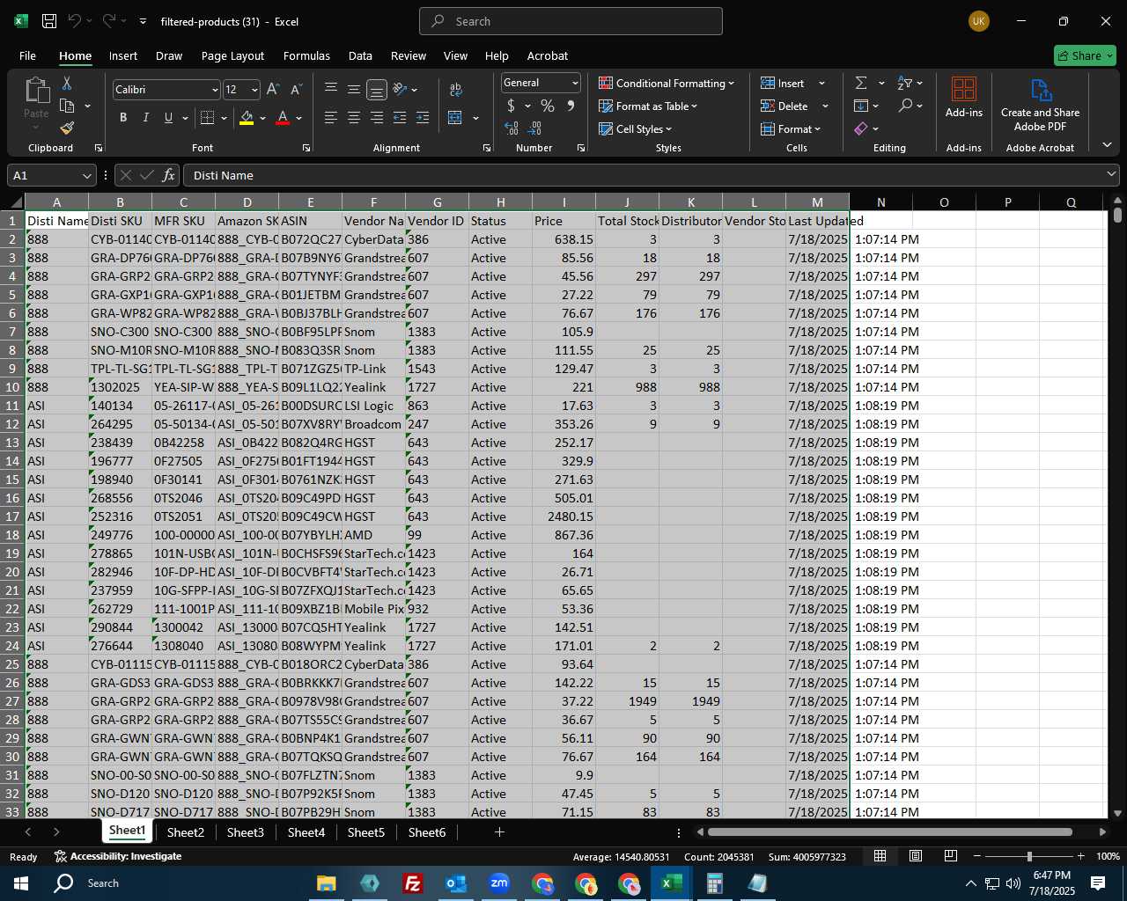Expand Cell Styles menu

pyautogui.click(x=635, y=128)
